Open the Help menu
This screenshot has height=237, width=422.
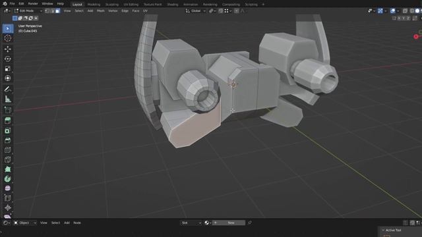(60, 4)
